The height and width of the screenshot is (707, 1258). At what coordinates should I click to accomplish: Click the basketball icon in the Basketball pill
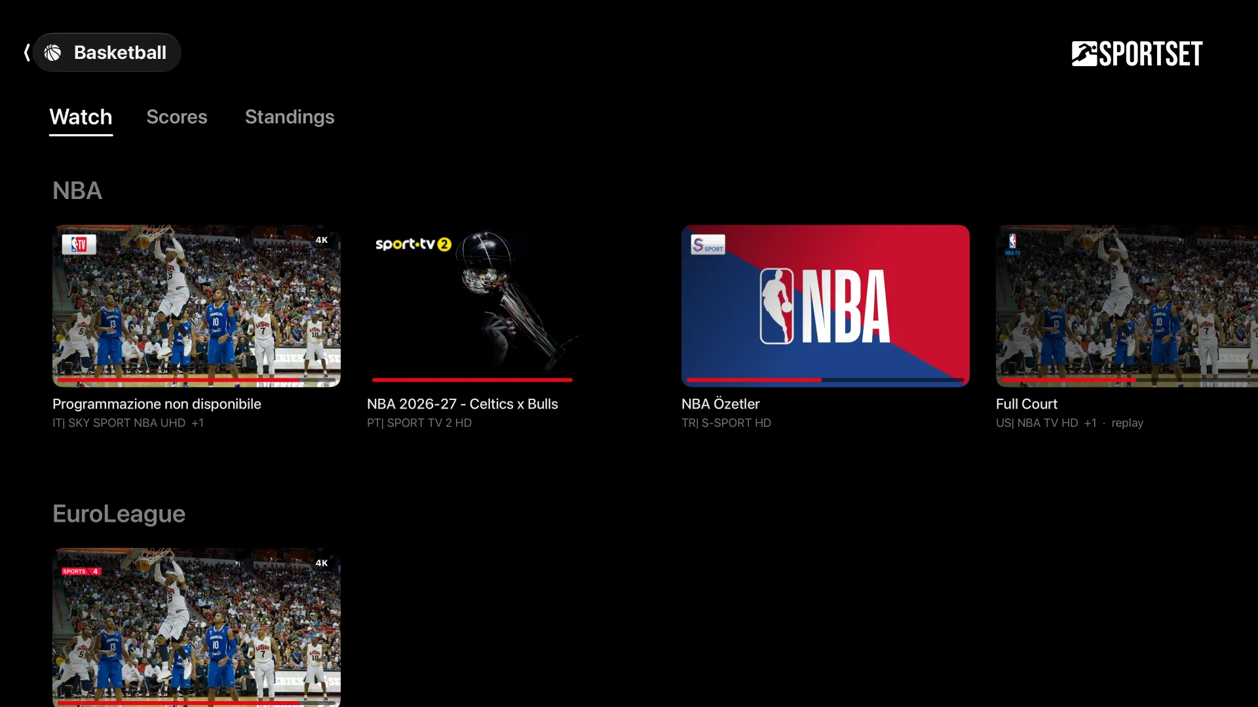(53, 52)
